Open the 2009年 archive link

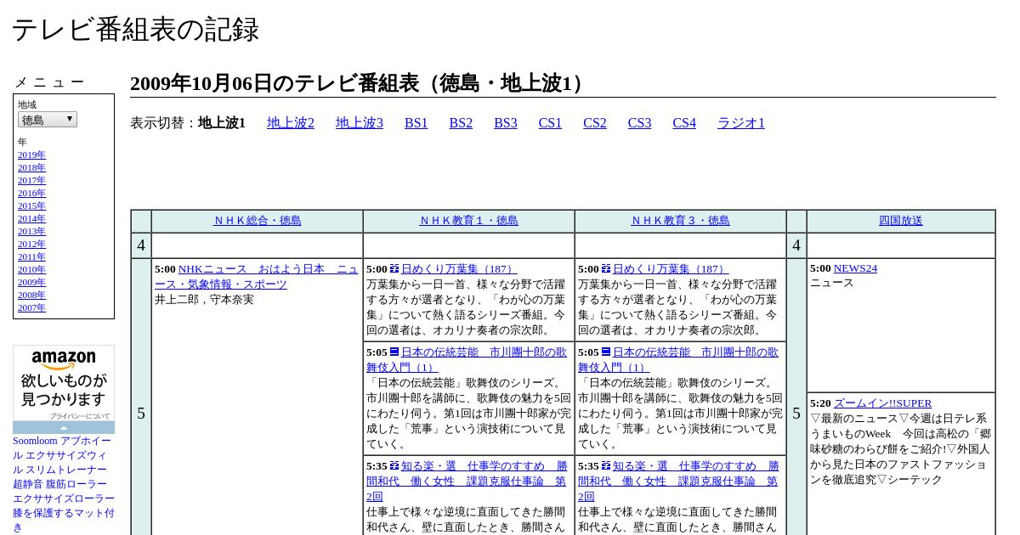31,282
